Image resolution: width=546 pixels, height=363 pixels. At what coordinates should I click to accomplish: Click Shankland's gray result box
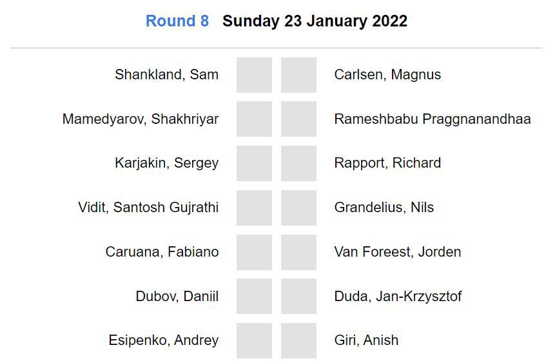pyautogui.click(x=254, y=75)
